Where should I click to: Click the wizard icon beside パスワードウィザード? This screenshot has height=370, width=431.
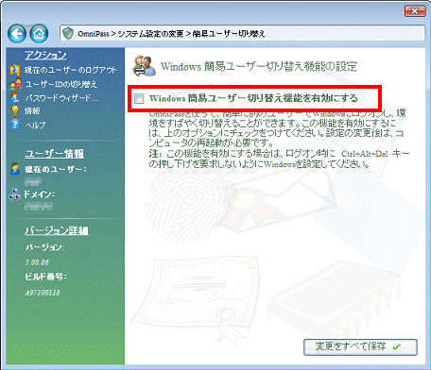pos(15,98)
